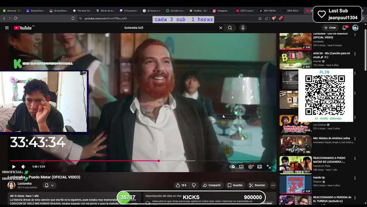Go forward with the browser forward arrow
Image resolution: width=367 pixels, height=207 pixels.
tap(10, 18)
